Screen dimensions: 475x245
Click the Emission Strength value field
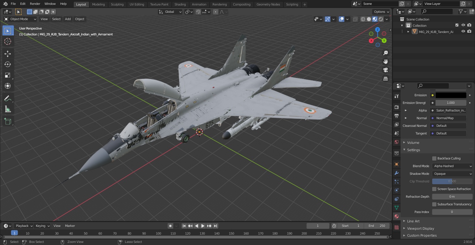pos(451,103)
